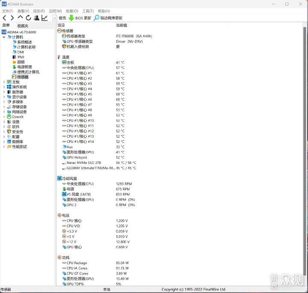Select the #5 风扇 (LM78) row
This screenshot has height=293, width=308.
pos(180,195)
